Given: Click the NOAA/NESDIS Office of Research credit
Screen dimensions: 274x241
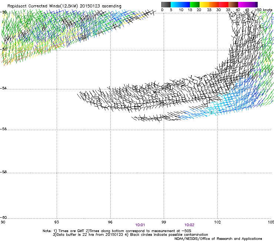Looking at the screenshot, I should [x=218, y=238].
